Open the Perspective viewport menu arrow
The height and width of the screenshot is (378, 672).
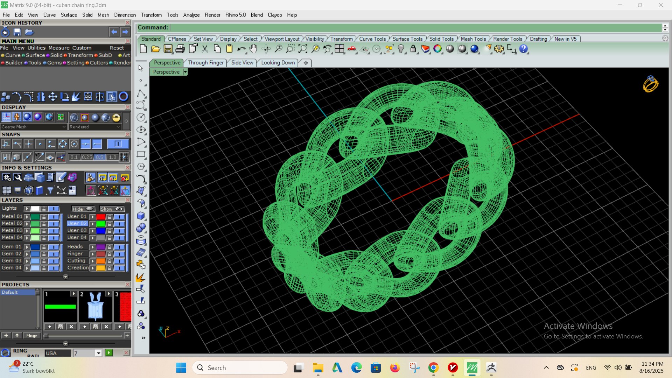185,72
